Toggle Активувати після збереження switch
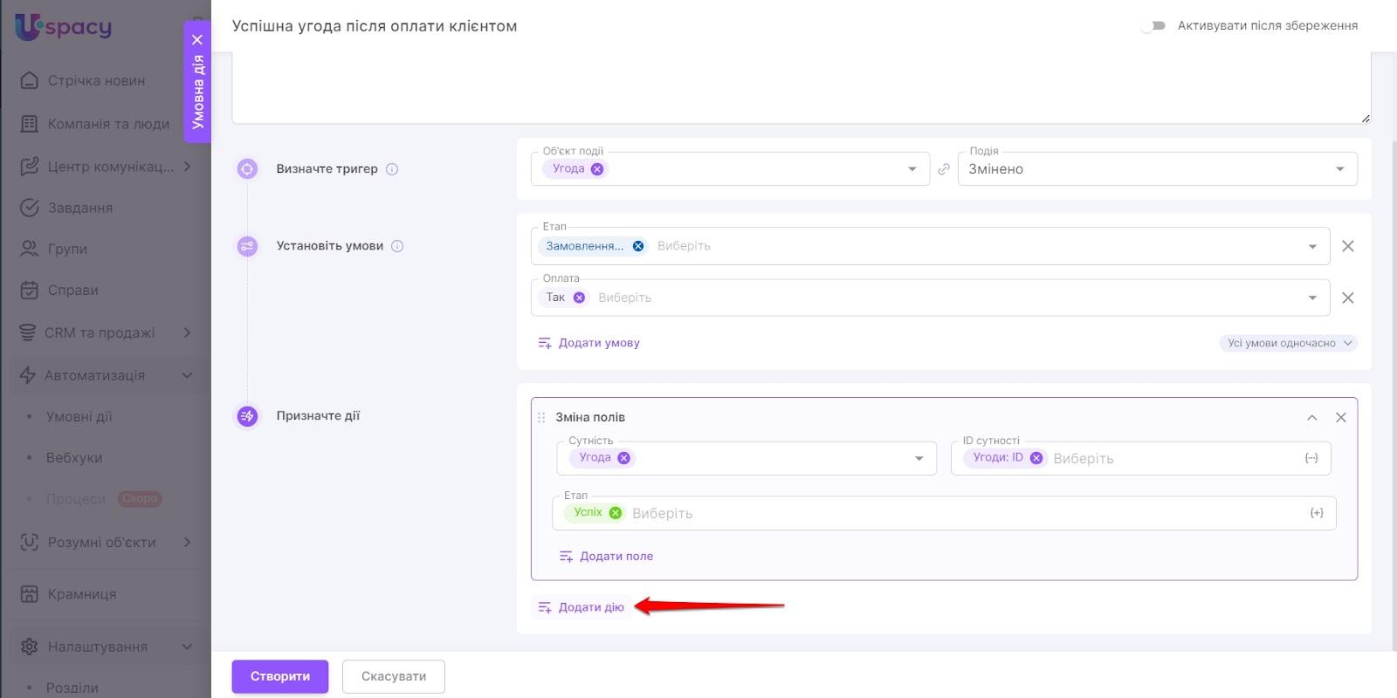The width and height of the screenshot is (1397, 698). (1153, 26)
